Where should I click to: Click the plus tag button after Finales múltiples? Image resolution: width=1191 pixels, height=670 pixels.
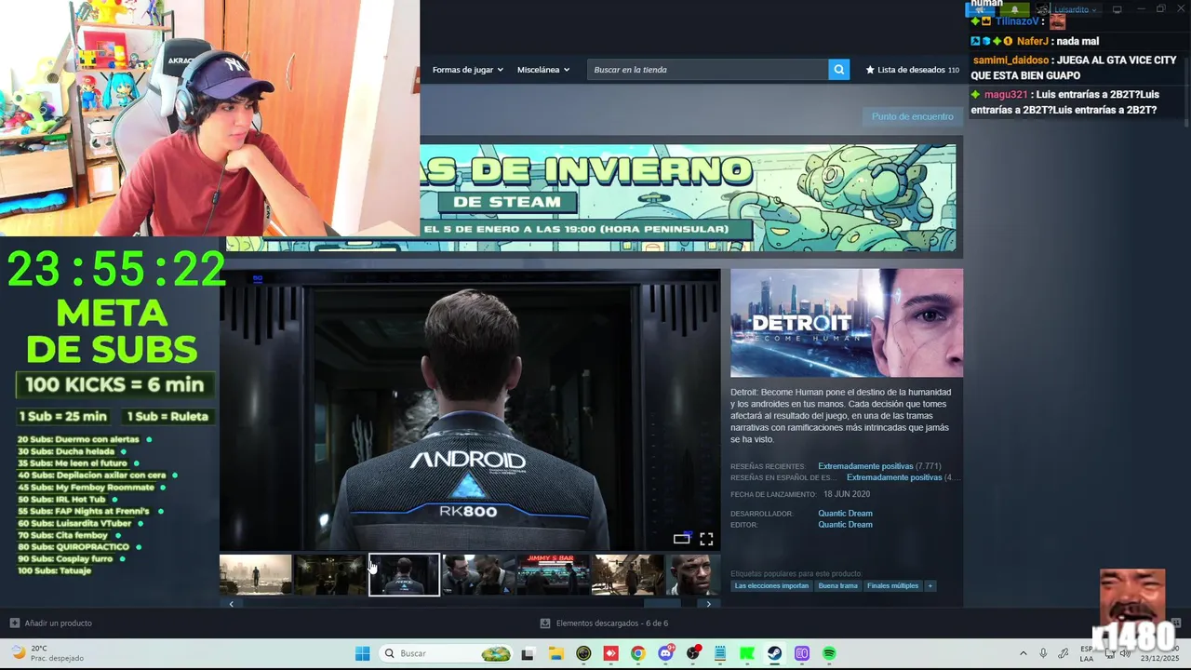(930, 586)
